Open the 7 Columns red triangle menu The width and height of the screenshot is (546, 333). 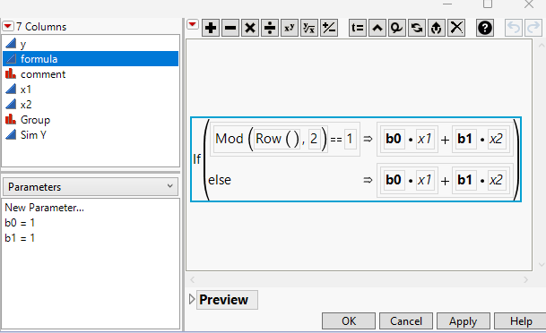8,26
